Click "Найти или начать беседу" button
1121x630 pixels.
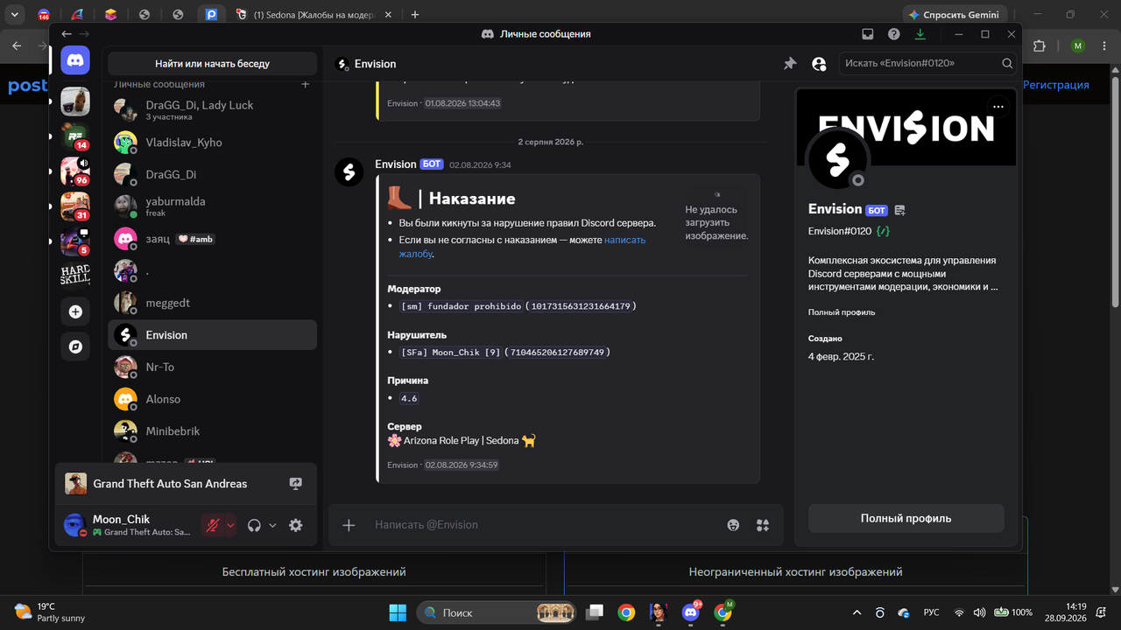click(212, 63)
